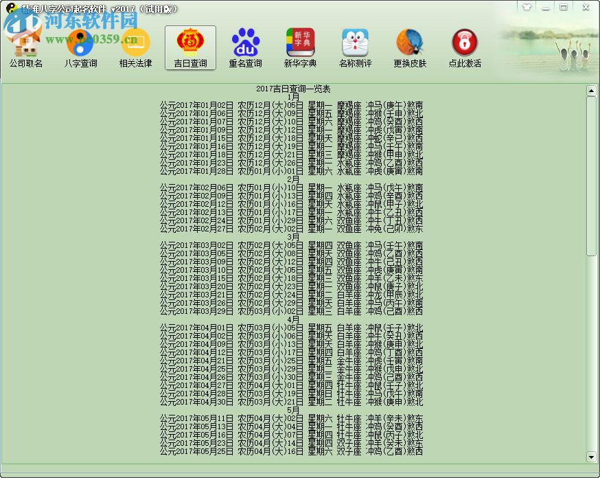Click 更换皮肤 change skin icon
The width and height of the screenshot is (600, 478).
pyautogui.click(x=410, y=48)
